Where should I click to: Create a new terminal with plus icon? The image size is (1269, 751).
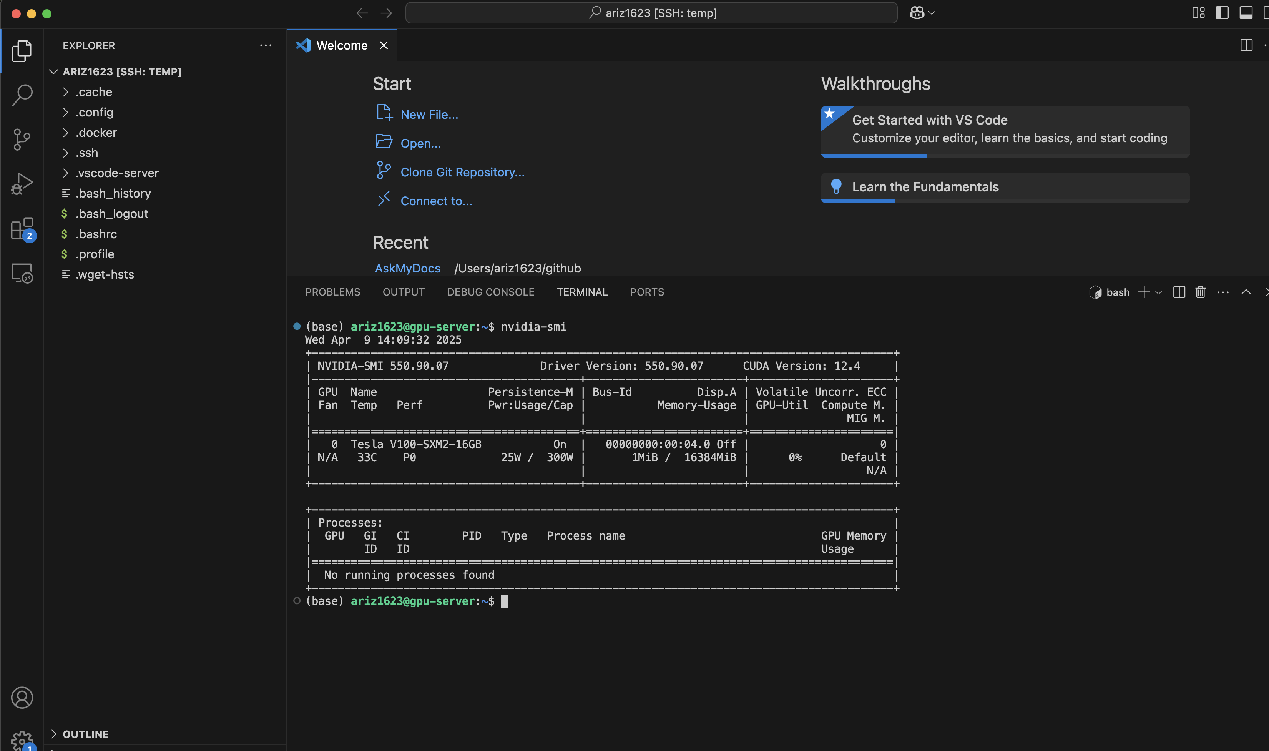click(x=1143, y=292)
